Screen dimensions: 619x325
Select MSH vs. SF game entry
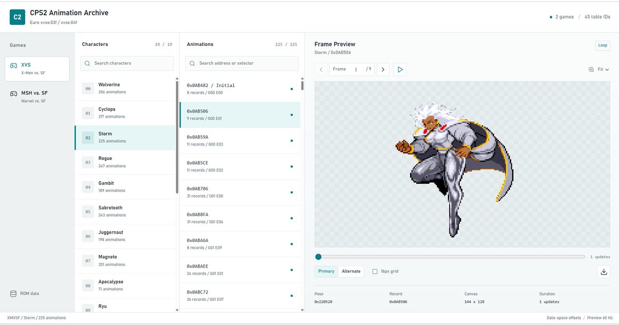click(37, 97)
